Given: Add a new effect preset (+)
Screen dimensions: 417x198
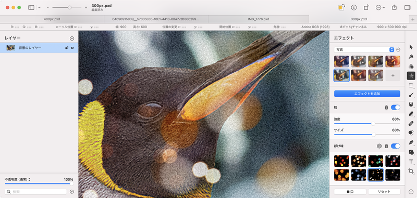Looking at the screenshot, I should pos(393,75).
